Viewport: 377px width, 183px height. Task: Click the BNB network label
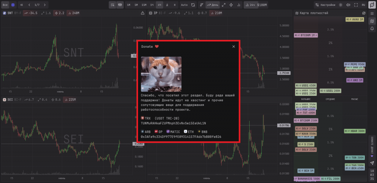pos(202,132)
